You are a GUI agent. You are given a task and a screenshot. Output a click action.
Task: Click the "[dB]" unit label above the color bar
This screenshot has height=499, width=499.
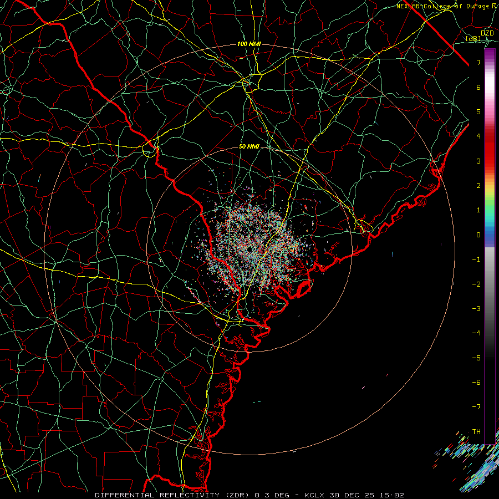(x=473, y=38)
